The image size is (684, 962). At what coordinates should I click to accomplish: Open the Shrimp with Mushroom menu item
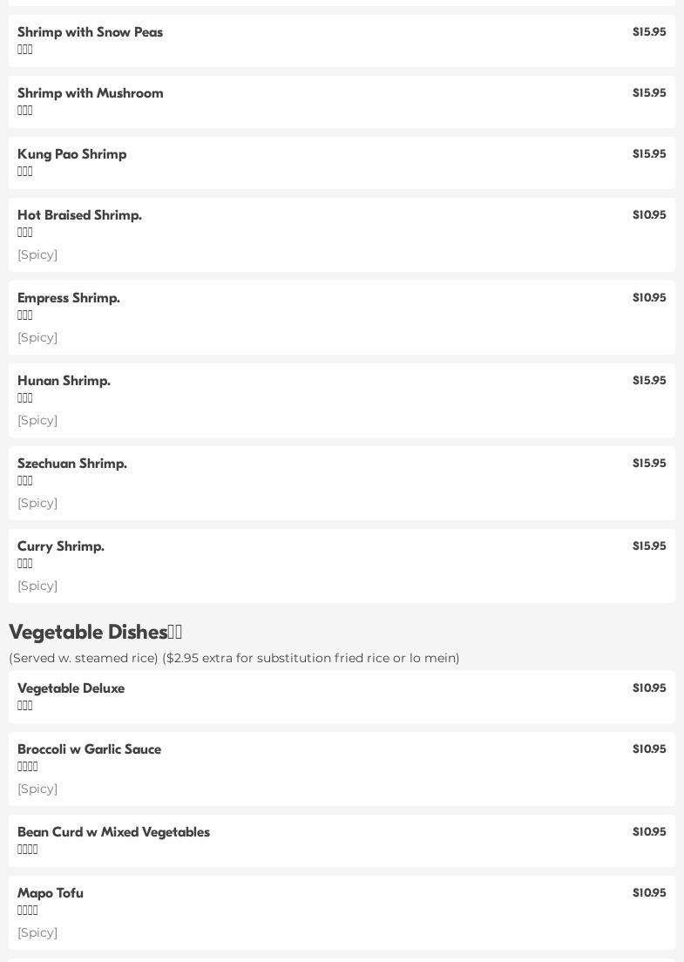pyautogui.click(x=342, y=102)
